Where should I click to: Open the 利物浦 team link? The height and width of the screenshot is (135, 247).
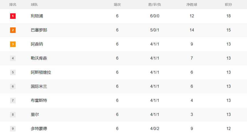[x=37, y=16]
